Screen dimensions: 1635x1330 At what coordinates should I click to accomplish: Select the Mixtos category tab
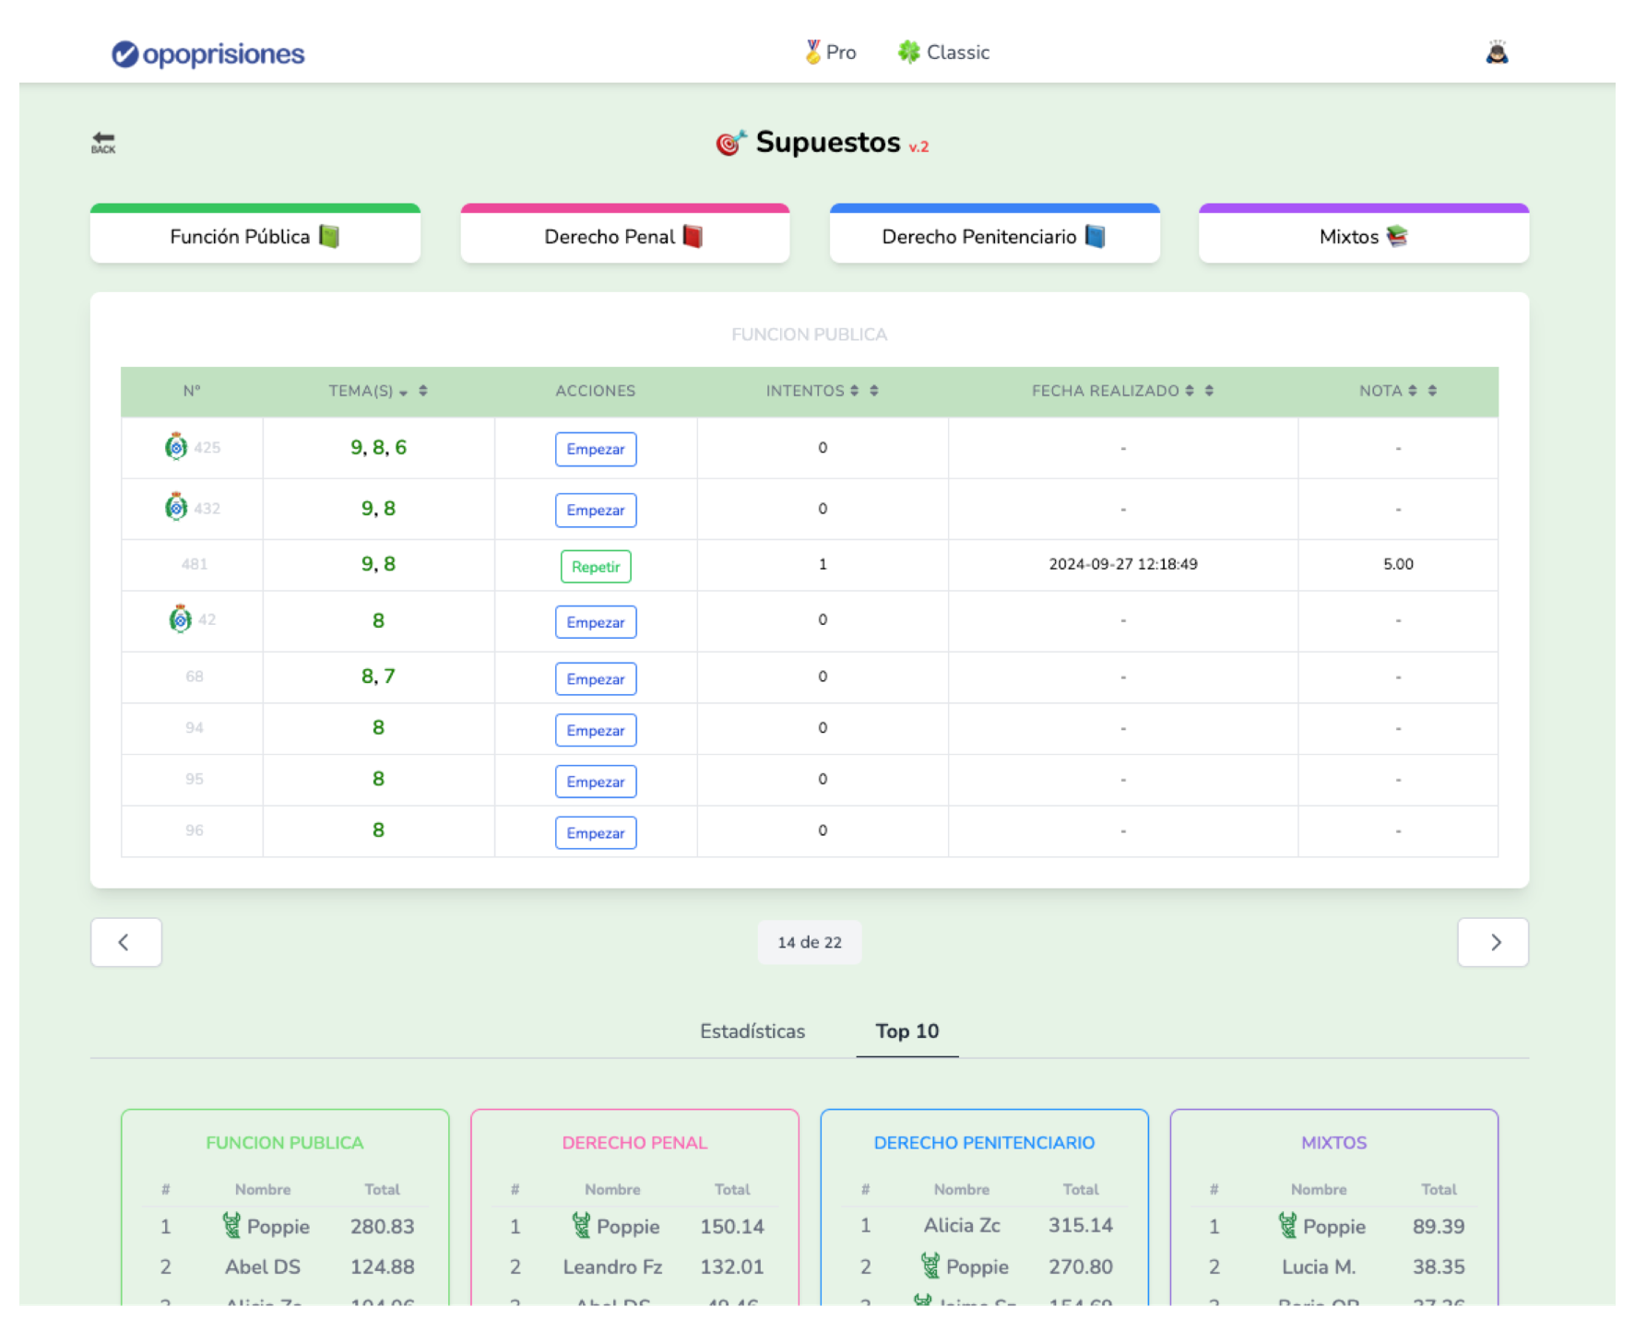pyautogui.click(x=1364, y=234)
